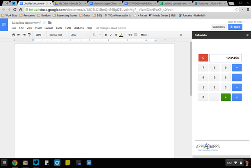Image resolution: width=251 pixels, height=168 pixels.
Task: Open the Add-ons menu
Action: pos(79,28)
